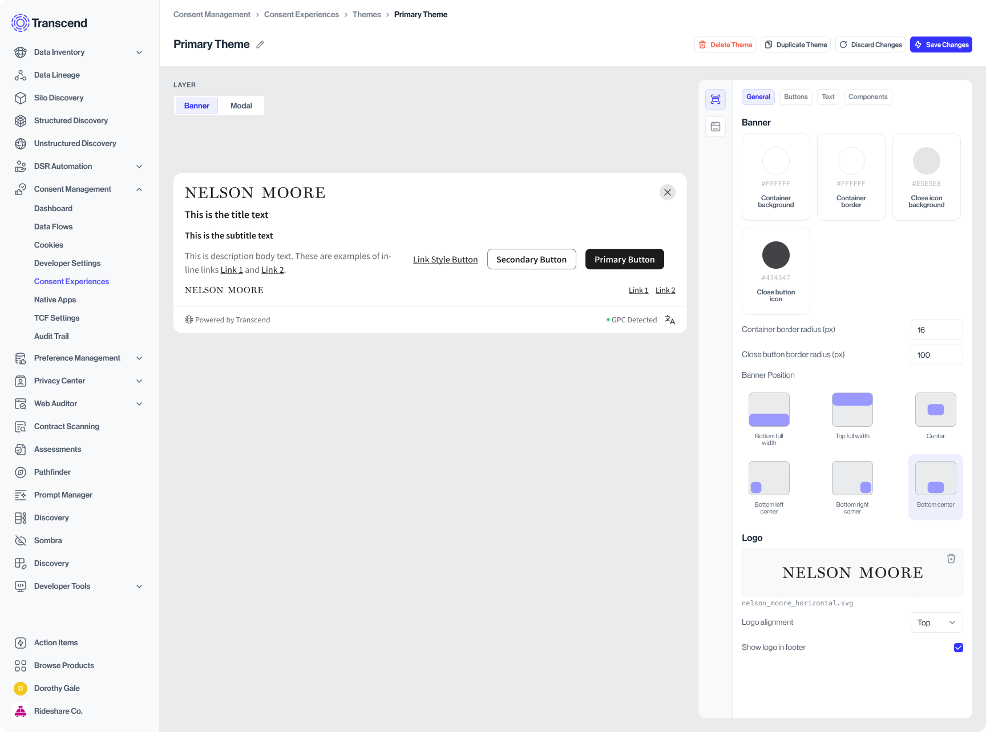Click the Assessments icon

pos(21,450)
